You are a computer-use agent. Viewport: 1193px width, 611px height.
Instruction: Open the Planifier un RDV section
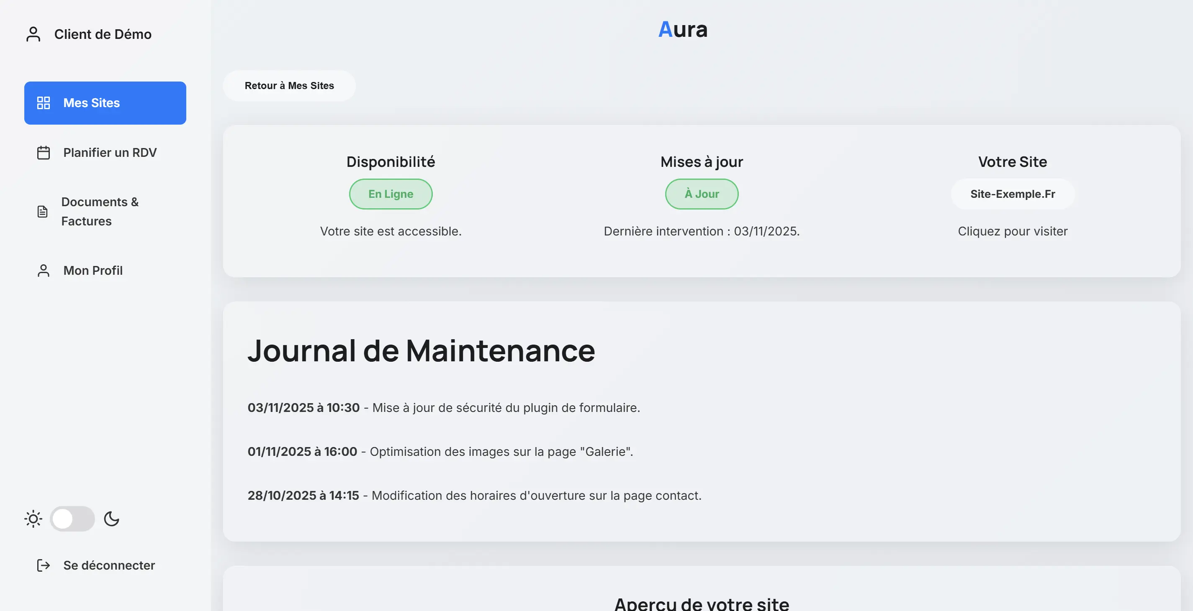tap(110, 152)
